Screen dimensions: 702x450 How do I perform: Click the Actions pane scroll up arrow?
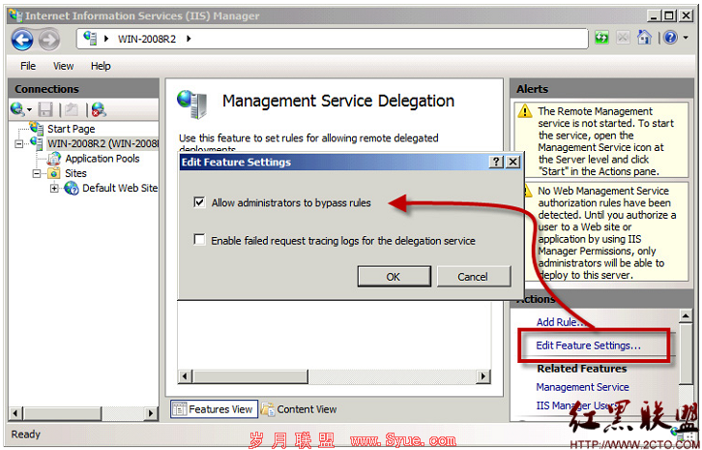(x=686, y=316)
